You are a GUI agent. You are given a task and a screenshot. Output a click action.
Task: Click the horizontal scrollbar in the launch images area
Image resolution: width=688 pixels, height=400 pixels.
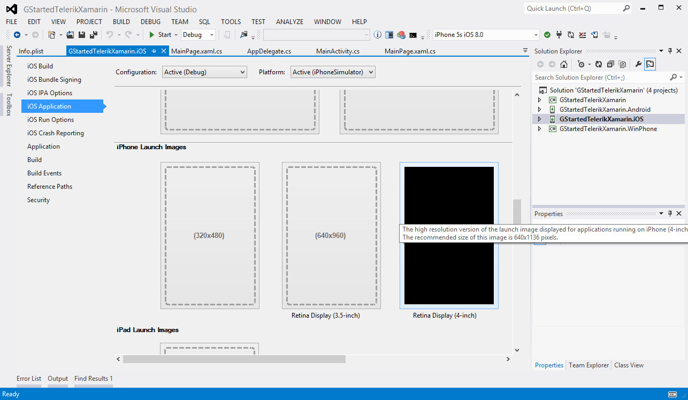click(x=234, y=359)
